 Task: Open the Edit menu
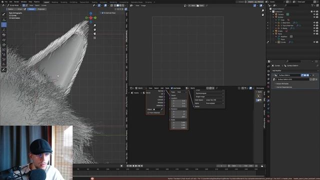click(10, 2)
